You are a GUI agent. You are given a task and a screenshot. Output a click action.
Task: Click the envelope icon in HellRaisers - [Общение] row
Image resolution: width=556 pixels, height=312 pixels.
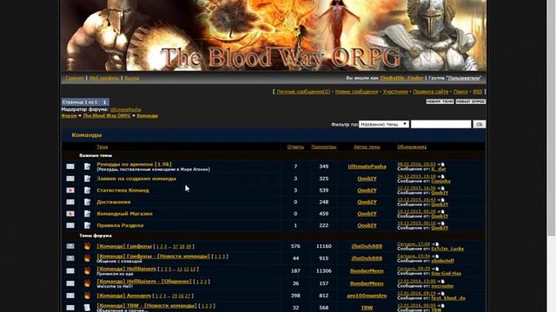click(70, 283)
